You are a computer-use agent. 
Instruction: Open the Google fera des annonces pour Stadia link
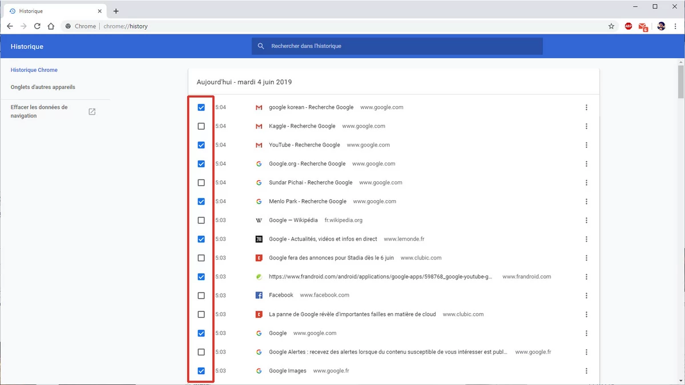[331, 258]
